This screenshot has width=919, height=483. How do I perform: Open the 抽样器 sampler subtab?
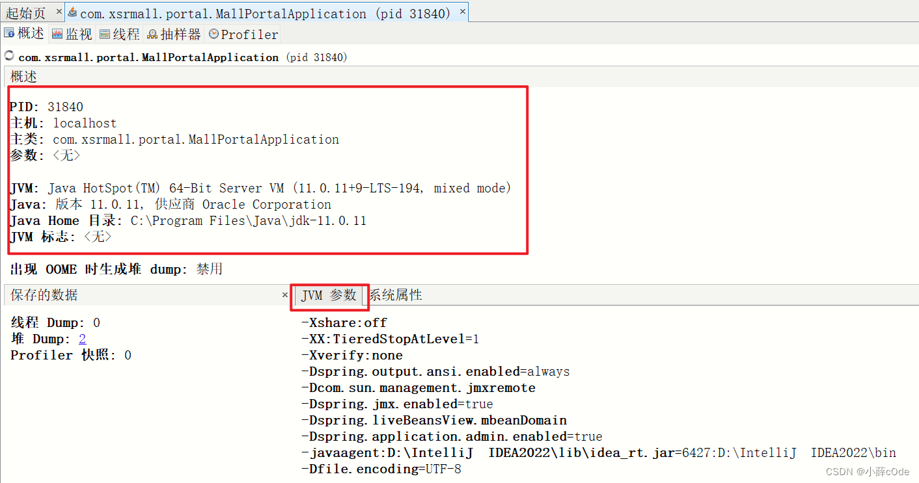pos(174,34)
